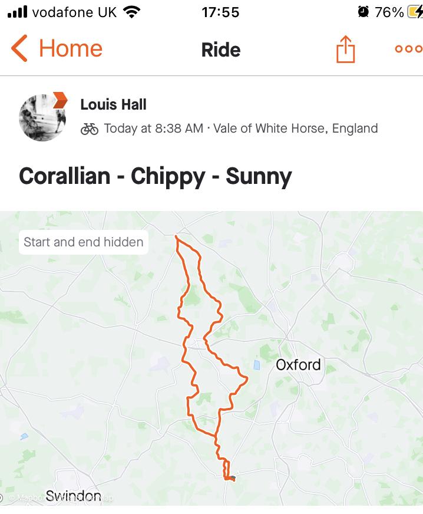Tap the battery charging indicator
423x514 pixels.
pos(415,12)
